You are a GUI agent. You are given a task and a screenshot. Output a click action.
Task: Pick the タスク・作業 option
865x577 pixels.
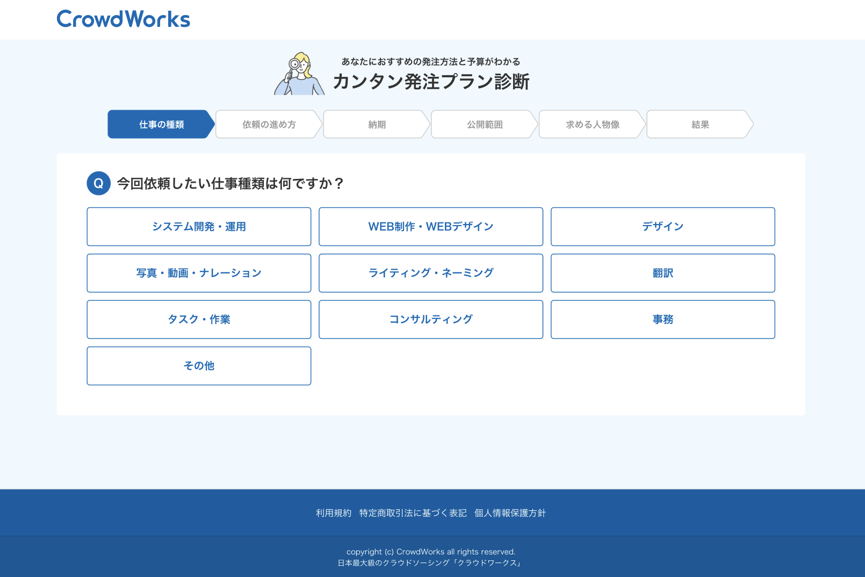199,320
